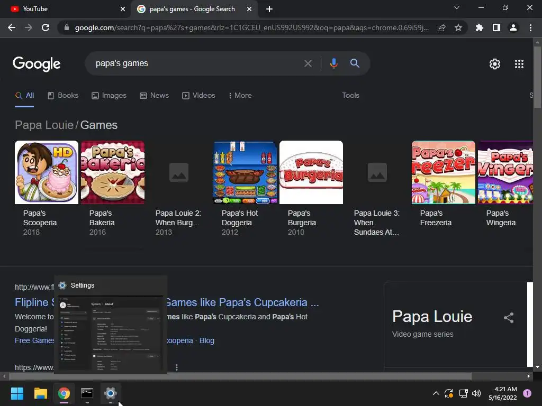542x406 pixels.
Task: Go back using the browser back arrow
Action: (12, 27)
